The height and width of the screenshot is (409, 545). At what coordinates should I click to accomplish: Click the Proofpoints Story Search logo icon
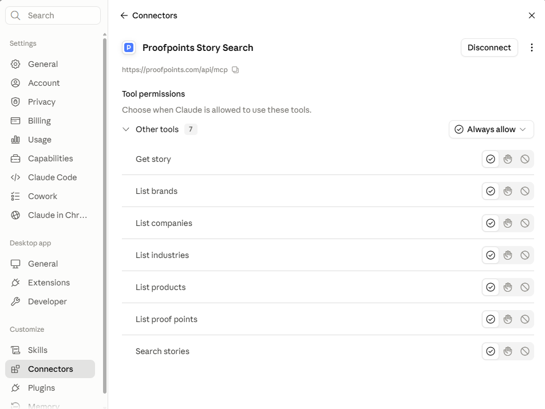pos(129,47)
